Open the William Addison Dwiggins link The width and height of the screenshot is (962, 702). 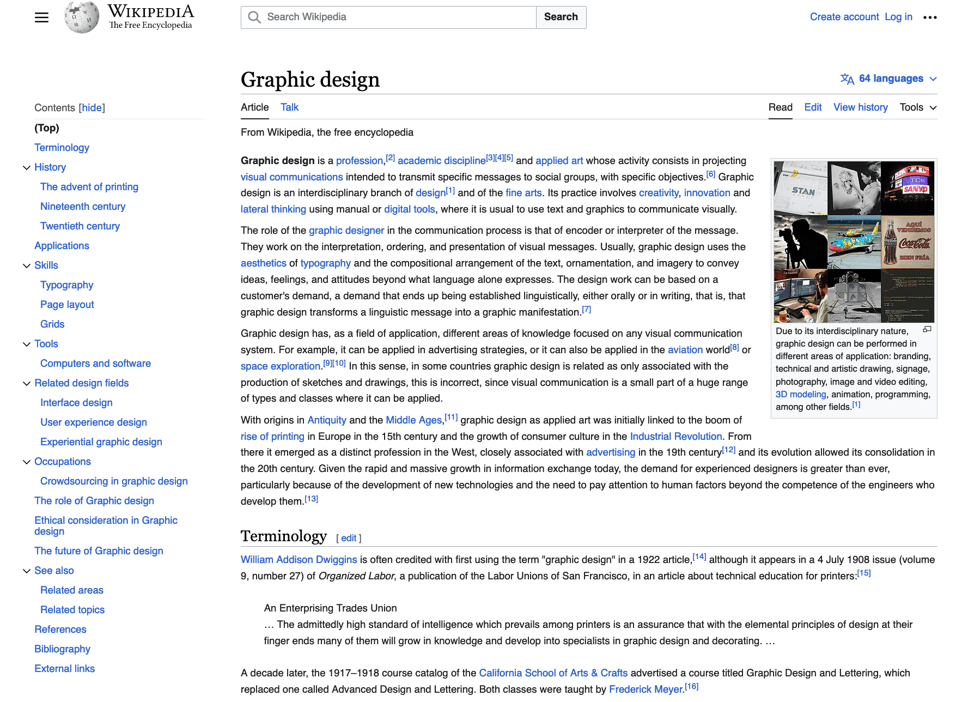[x=299, y=560]
